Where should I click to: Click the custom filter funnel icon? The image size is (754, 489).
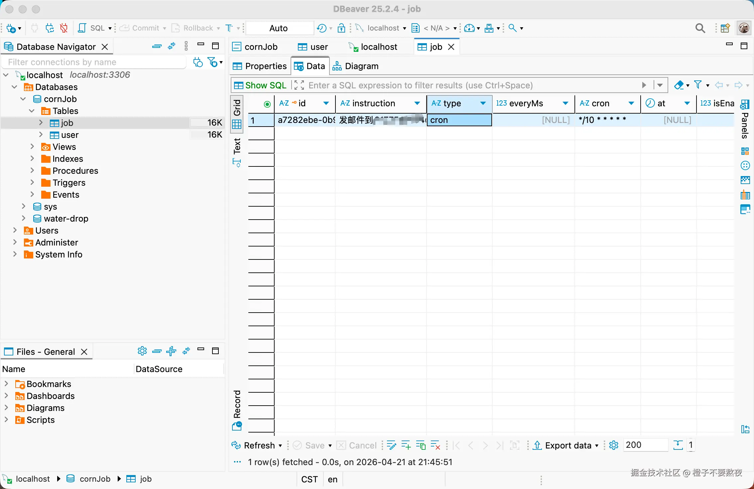[698, 85]
